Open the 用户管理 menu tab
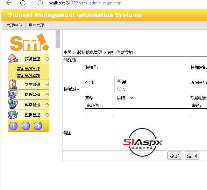Screen dimensions: 207x190 pos(36,25)
